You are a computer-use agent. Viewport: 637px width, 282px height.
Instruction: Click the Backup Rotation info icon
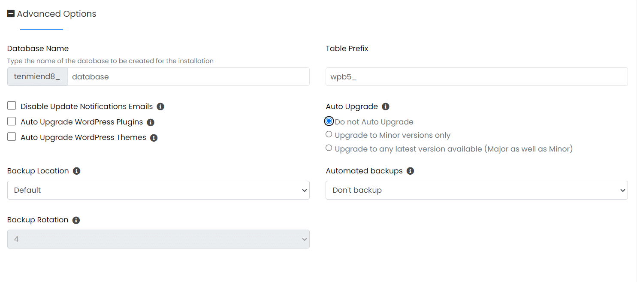tap(76, 220)
